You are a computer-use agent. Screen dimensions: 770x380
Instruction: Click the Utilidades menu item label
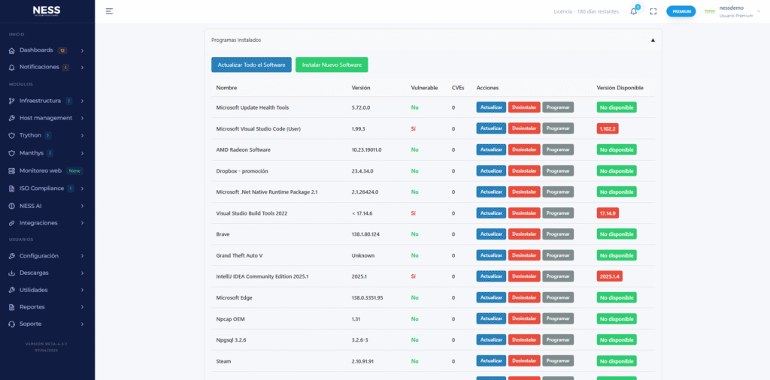point(33,291)
